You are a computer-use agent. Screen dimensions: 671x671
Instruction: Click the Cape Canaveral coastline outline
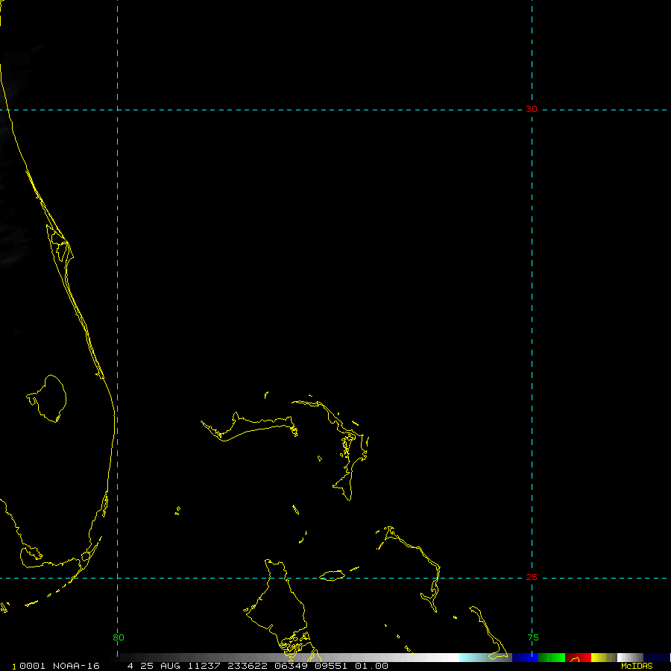(66, 245)
